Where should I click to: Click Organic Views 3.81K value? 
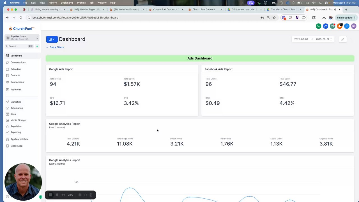point(326,144)
